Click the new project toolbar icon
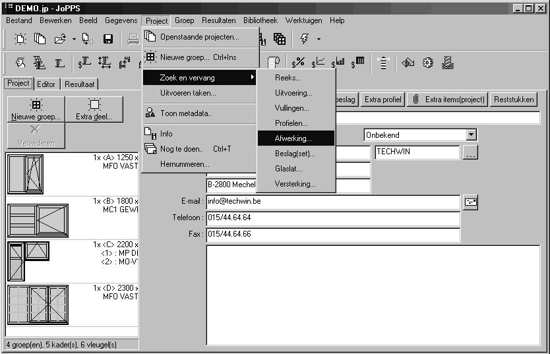This screenshot has width=550, height=354. coord(20,38)
